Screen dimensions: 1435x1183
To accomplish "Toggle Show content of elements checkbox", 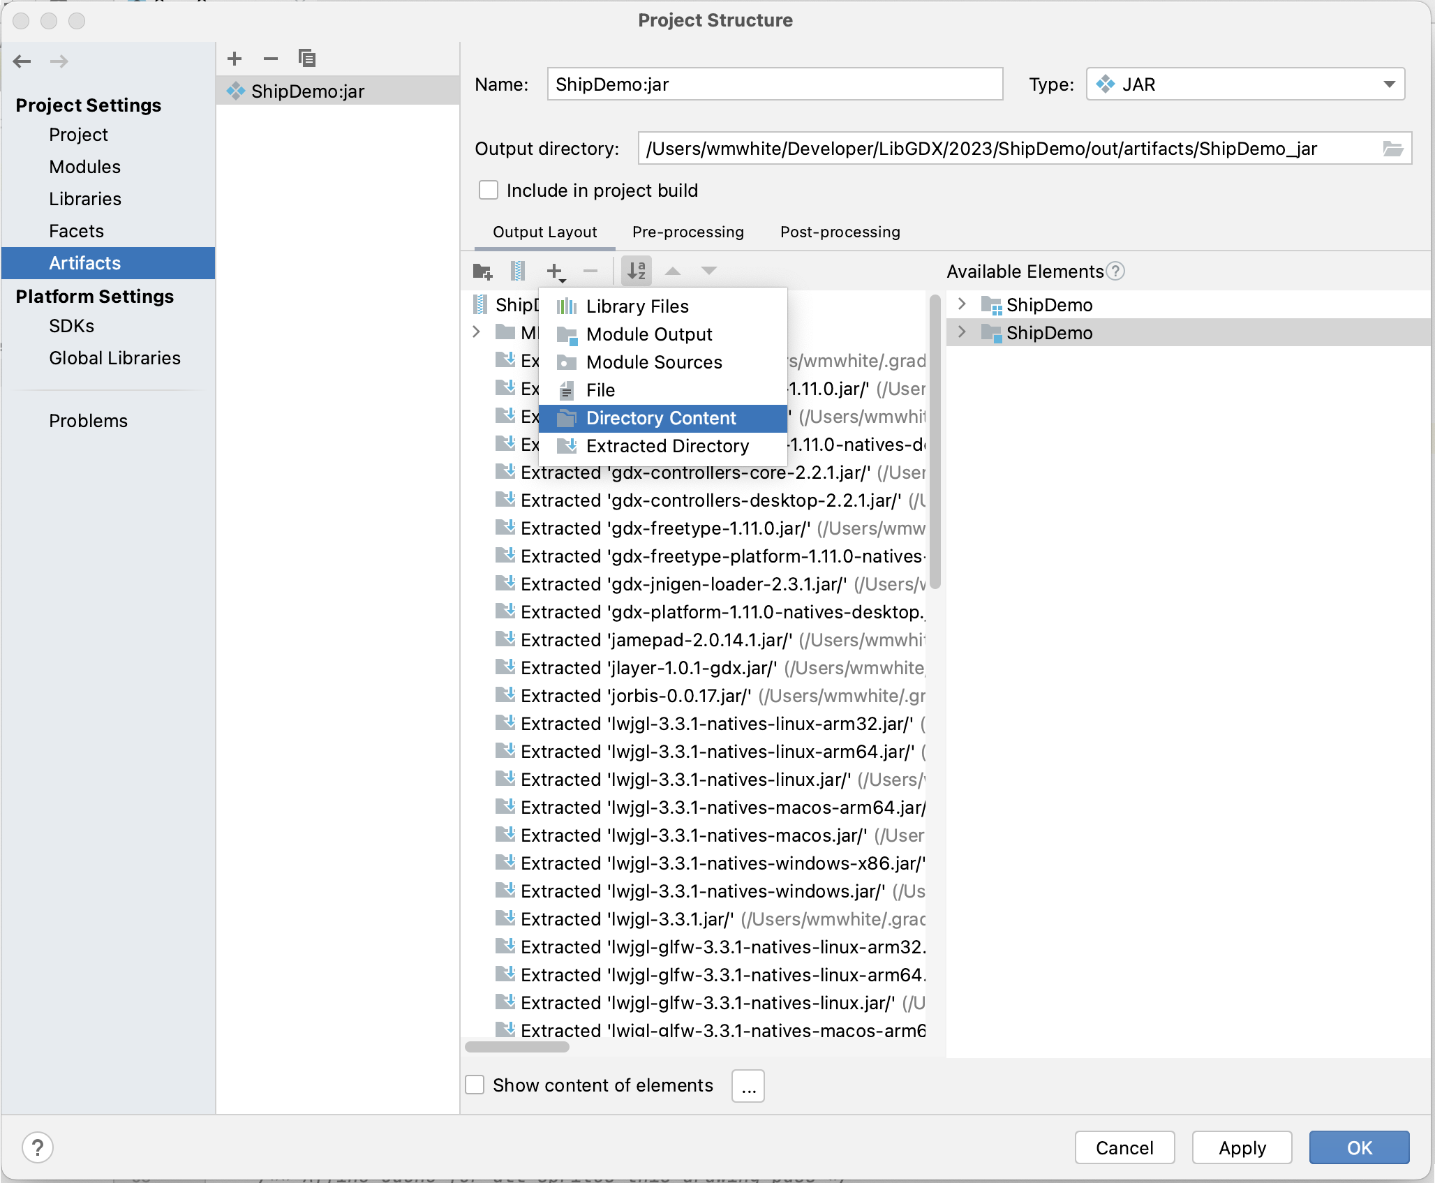I will (475, 1085).
